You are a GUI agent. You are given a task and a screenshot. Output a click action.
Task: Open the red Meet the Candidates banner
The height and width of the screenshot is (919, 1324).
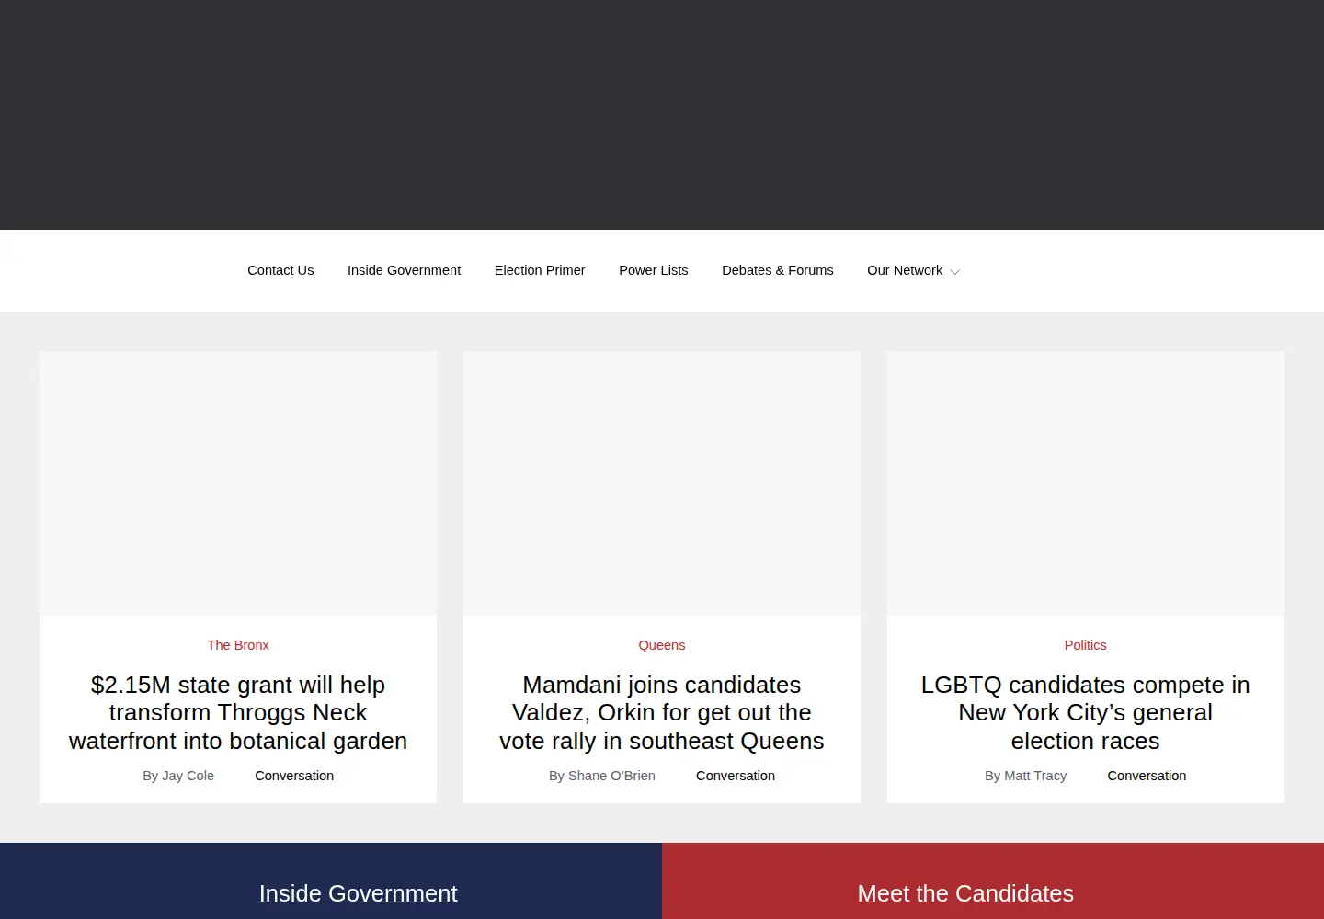coord(993,881)
